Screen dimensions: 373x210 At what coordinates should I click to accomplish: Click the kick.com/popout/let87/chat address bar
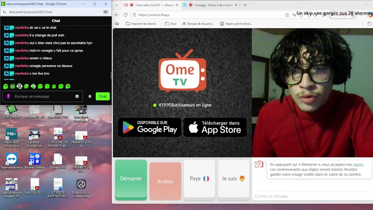(31, 12)
